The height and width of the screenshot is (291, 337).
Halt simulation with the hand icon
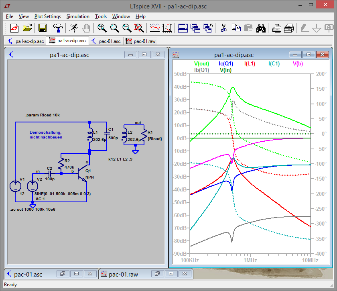pyautogui.click(x=86, y=28)
